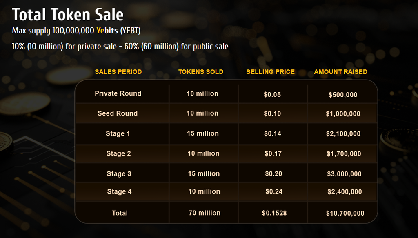
Task: Click the Stage 2 row label
Action: coord(119,153)
